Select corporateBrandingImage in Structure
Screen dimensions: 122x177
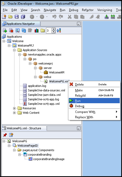tap(49, 159)
